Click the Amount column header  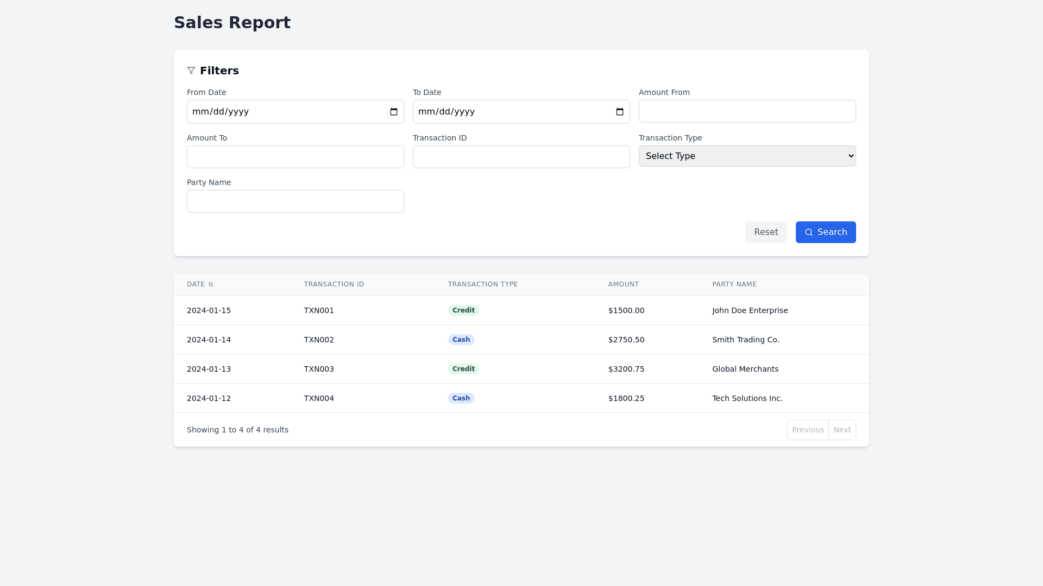coord(623,284)
